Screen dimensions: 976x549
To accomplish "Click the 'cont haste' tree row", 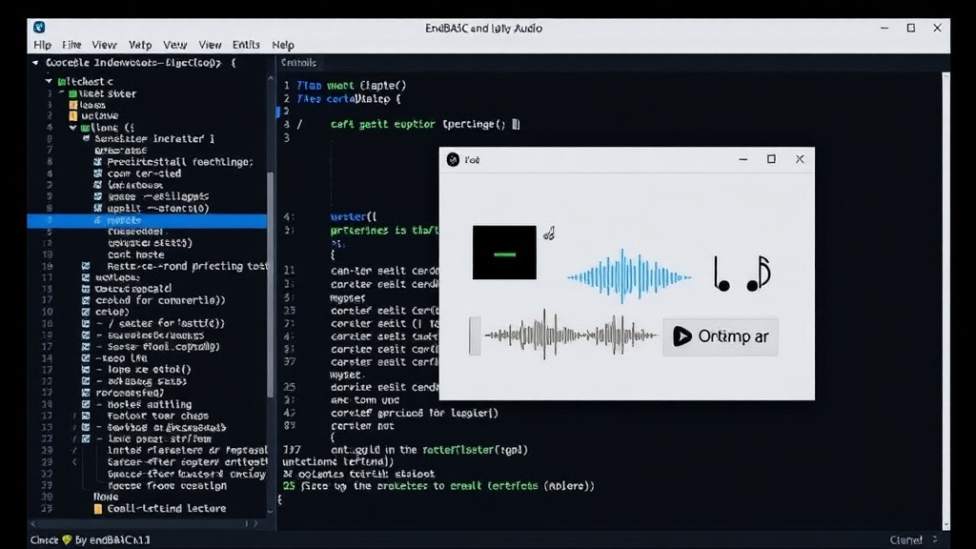I will tap(136, 254).
